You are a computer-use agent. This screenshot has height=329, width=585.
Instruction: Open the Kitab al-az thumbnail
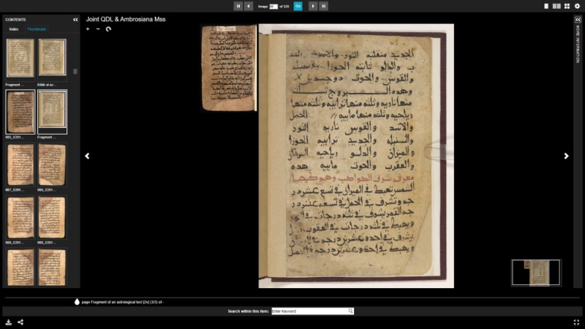tap(52, 59)
